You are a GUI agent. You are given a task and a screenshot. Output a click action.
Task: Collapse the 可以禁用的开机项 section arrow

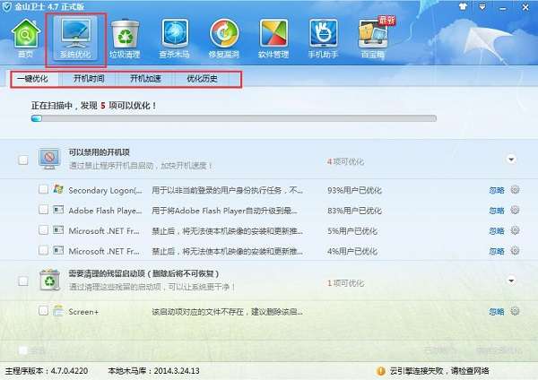pos(511,160)
